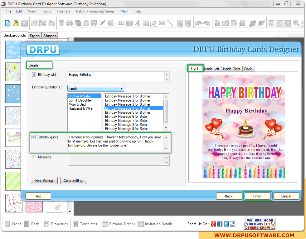
Task: Share on Facebook icon
Action: coord(220,224)
